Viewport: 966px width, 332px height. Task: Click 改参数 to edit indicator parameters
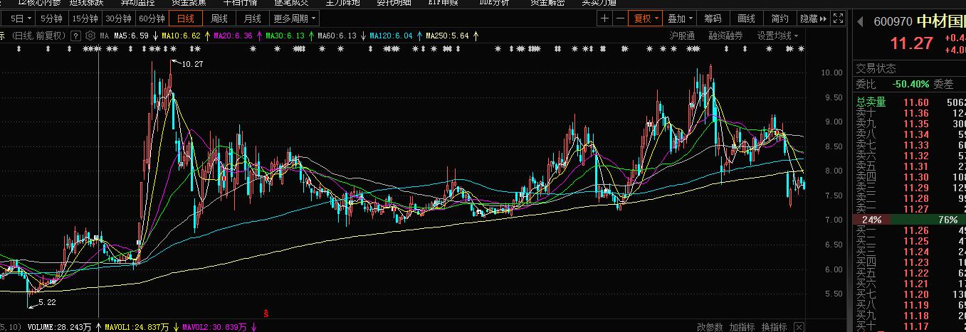tap(709, 327)
